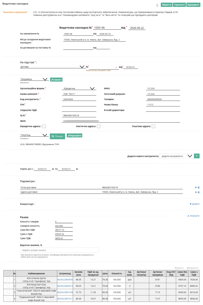Screen dimensions: 203x305
Task: Click the Підписати button
Action: coord(179,5)
